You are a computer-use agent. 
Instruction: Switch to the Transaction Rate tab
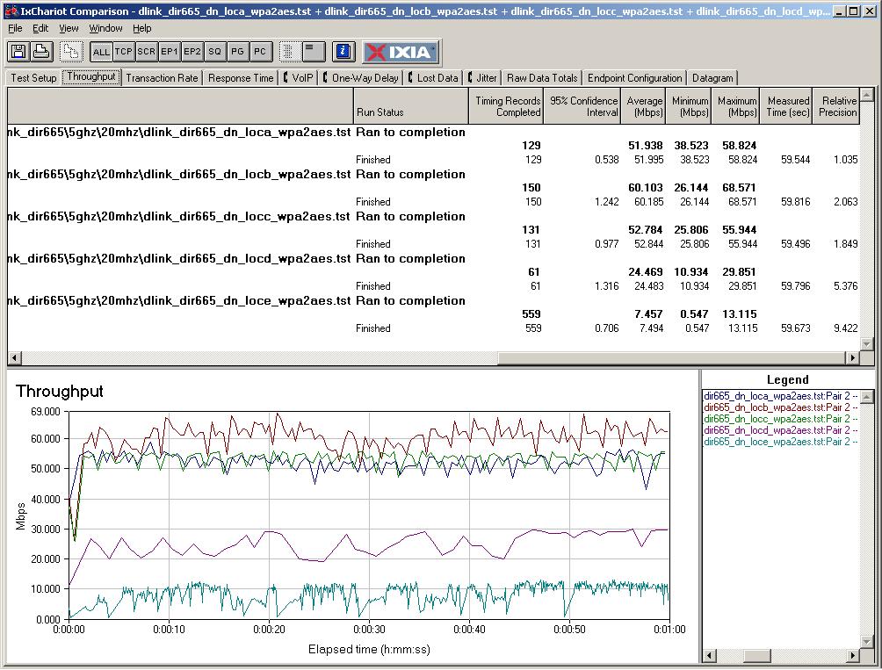pos(162,78)
